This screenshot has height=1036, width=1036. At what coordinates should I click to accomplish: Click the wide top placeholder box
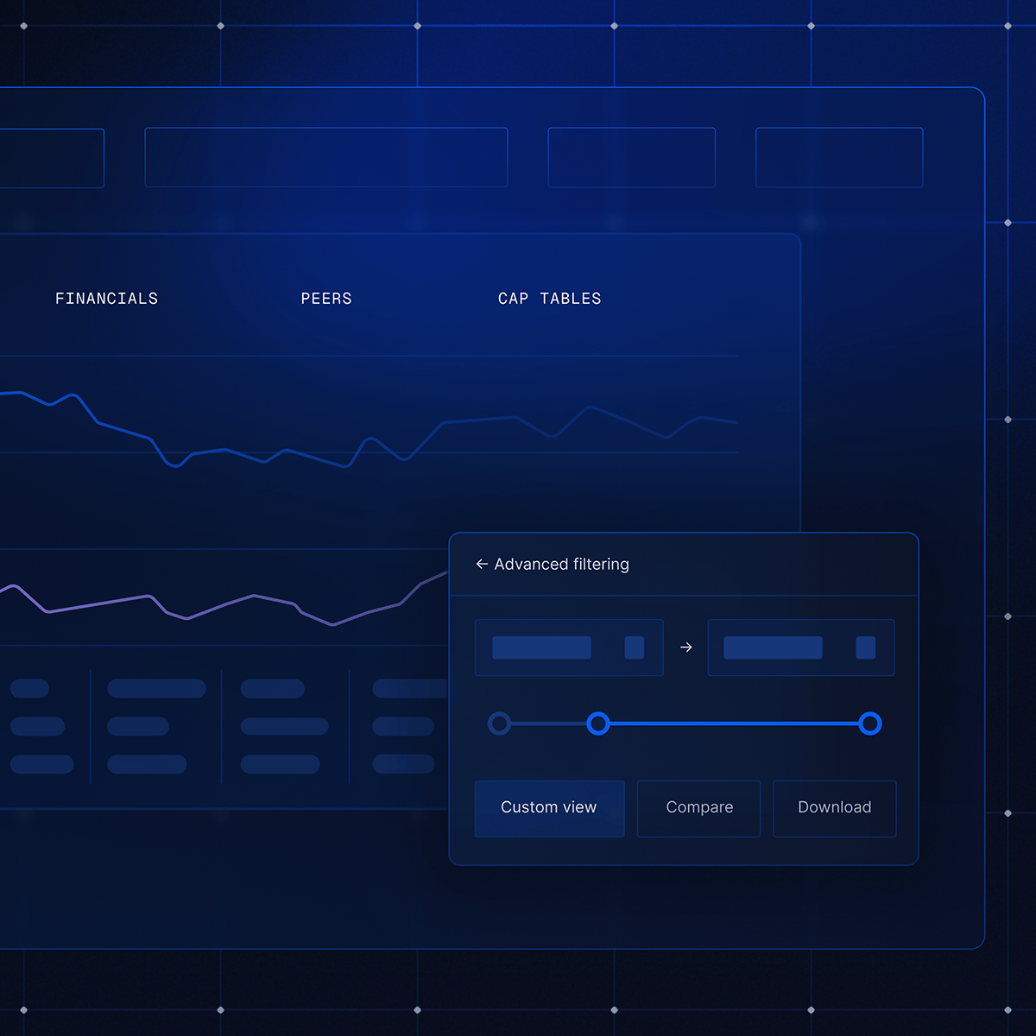coord(326,157)
